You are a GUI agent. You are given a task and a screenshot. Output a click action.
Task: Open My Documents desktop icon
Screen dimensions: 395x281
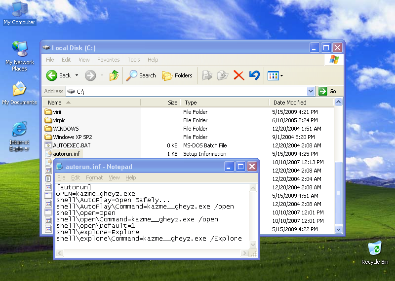(19, 93)
